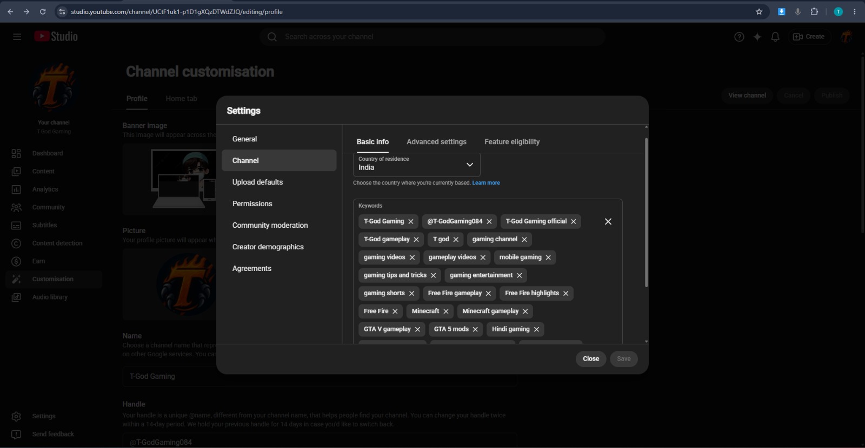865x448 pixels.
Task: Open the Help question mark icon
Action: pos(739,37)
